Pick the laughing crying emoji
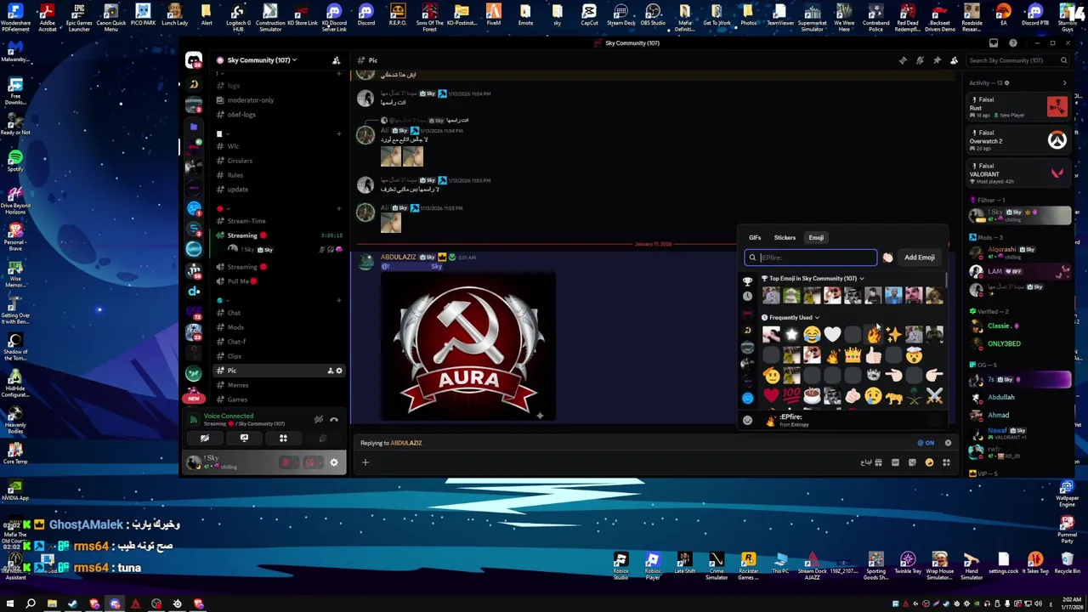 [812, 335]
